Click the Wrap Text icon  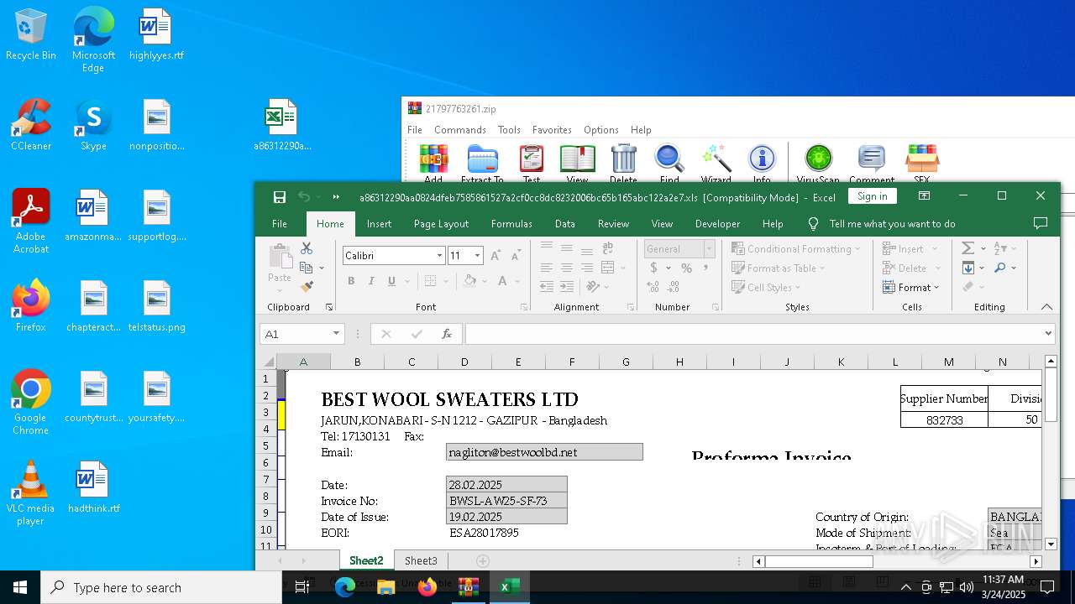point(607,248)
